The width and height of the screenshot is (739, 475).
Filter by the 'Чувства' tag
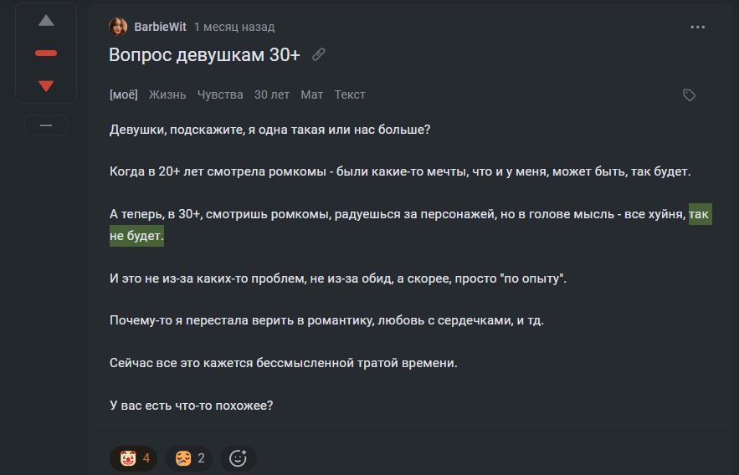click(220, 94)
